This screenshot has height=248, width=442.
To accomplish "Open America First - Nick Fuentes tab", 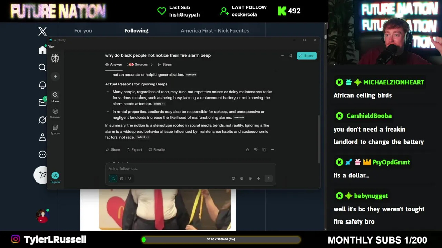I will coord(215,31).
